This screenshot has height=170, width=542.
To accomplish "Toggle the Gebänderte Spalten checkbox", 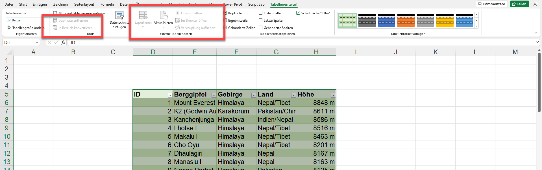I will pos(260,28).
